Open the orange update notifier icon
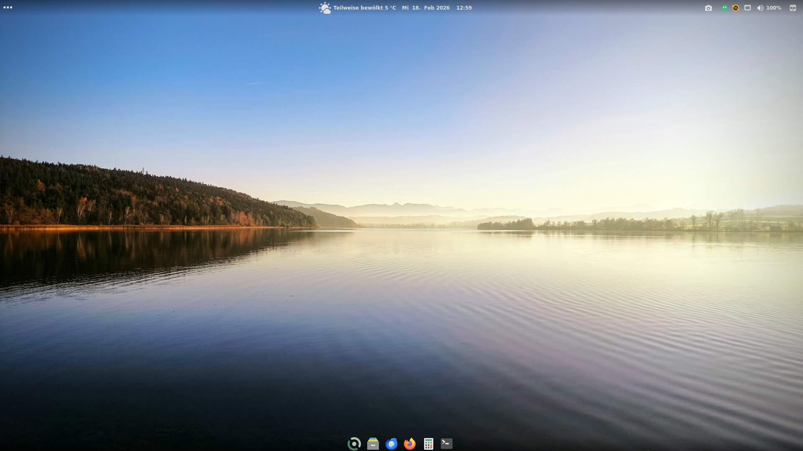803x451 pixels. click(x=736, y=8)
